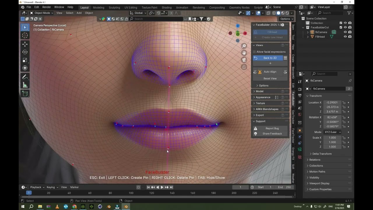Click the viewport zoom magnifier icon
The width and height of the screenshot is (373, 210).
pos(244,46)
